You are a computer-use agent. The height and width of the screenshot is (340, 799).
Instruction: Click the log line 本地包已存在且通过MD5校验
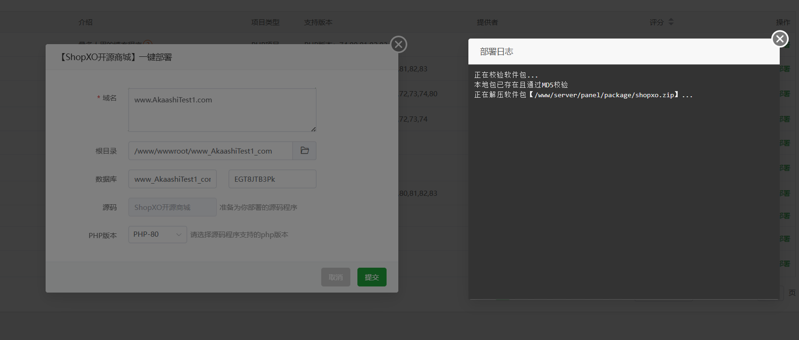[x=521, y=85]
